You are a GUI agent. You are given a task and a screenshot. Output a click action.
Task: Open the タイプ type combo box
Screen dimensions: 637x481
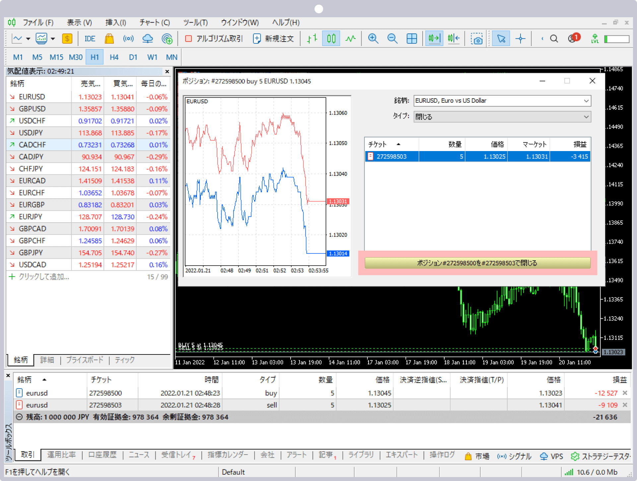point(502,117)
